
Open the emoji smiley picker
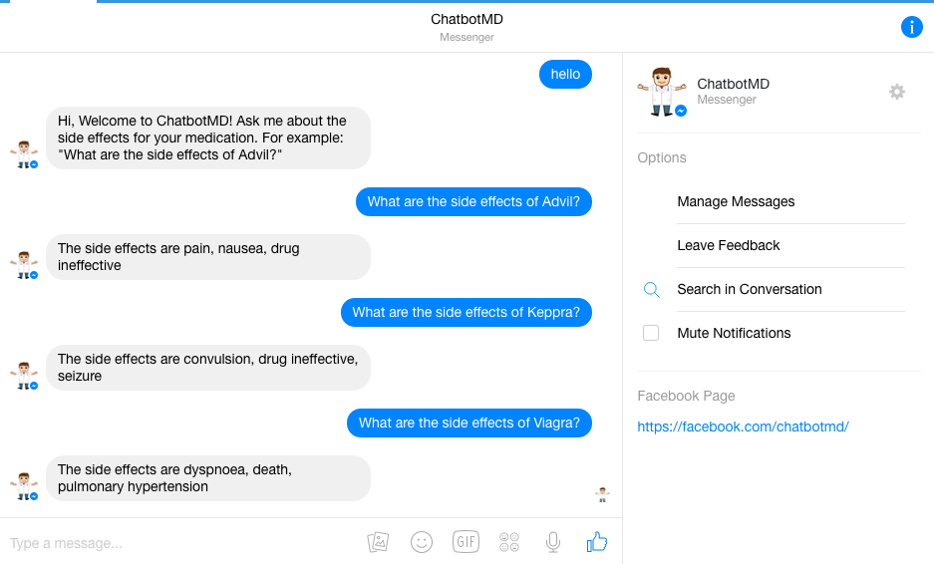click(x=422, y=542)
